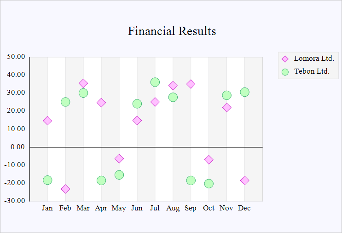This screenshot has width=342, height=233.
Task: Click the 0.00 y-axis label
Action: pos(18,147)
